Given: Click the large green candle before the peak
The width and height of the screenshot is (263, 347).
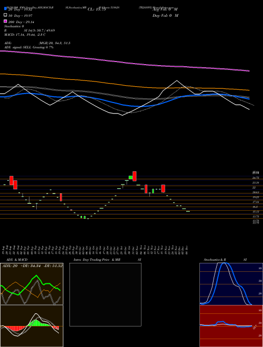Looking at the screenshot, I should click(x=130, y=177).
